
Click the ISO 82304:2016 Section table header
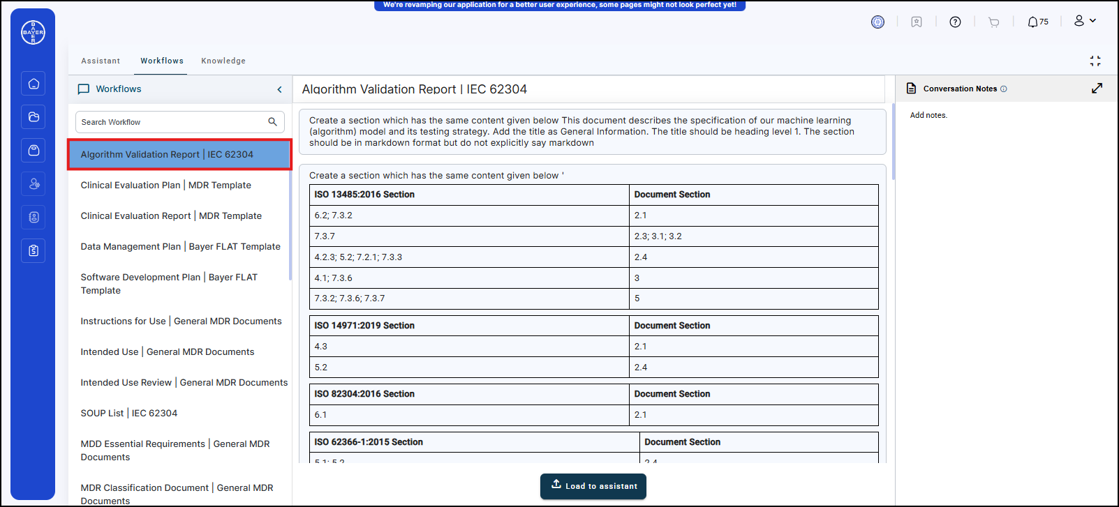pos(469,394)
